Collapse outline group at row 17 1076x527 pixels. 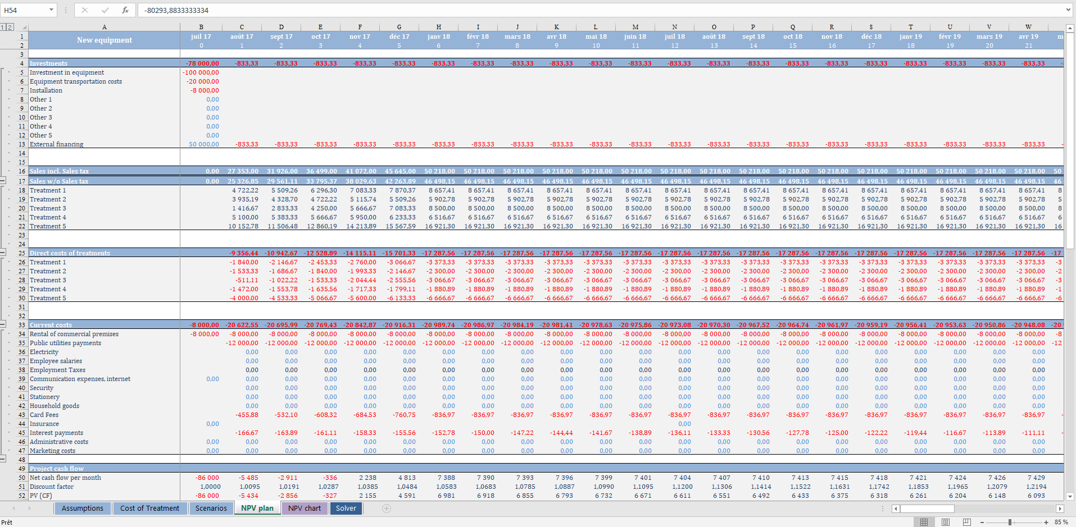[x=3, y=181]
